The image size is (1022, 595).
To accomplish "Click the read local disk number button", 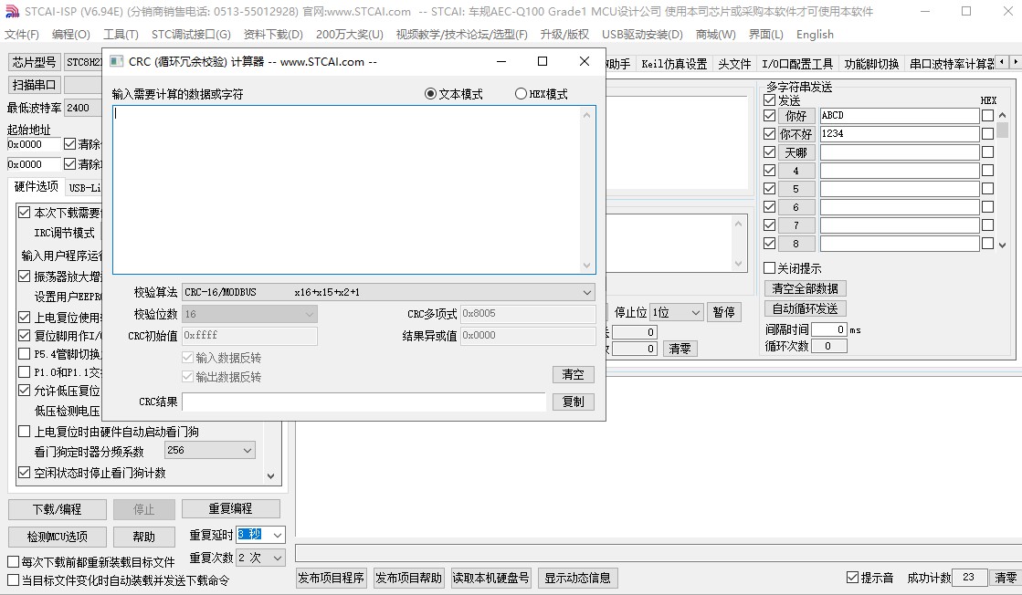I will (x=490, y=578).
